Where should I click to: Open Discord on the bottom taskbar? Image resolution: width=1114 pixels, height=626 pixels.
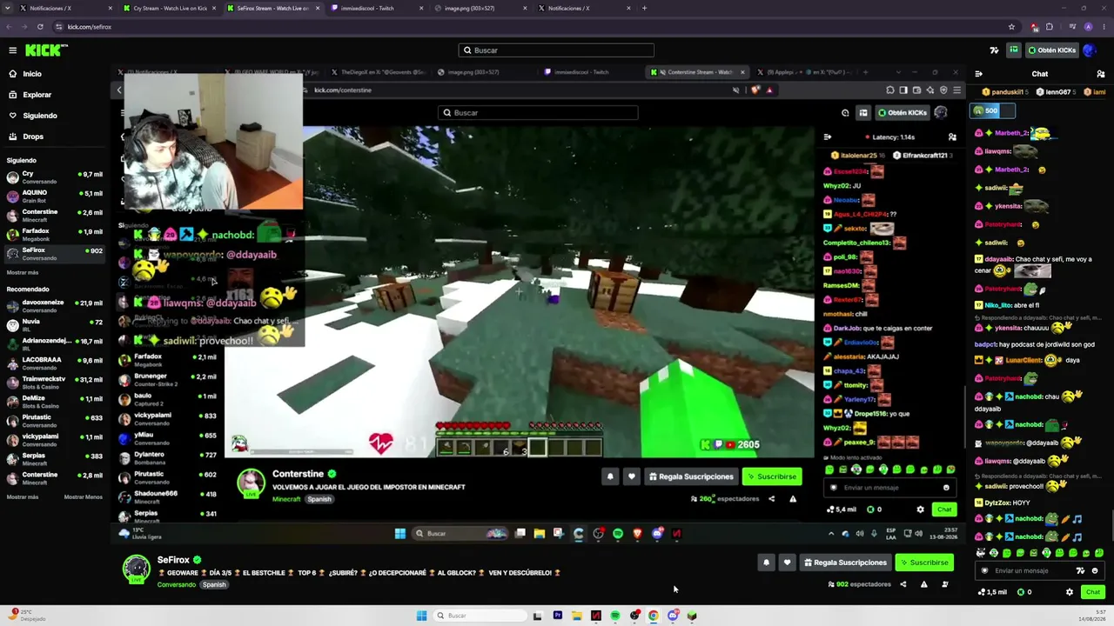673,616
